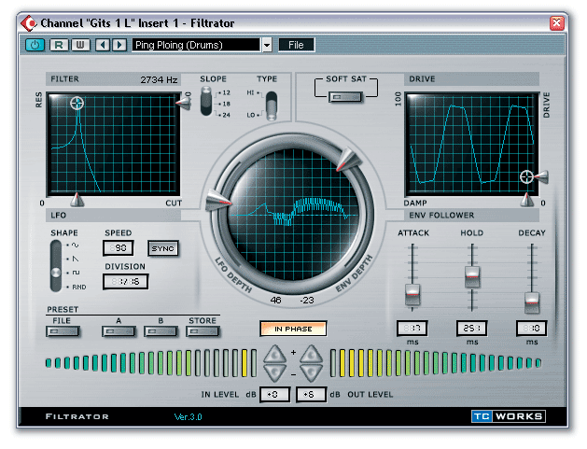Screen dimensions: 587x449
Task: Enable Write automation W button
Action: (80, 45)
